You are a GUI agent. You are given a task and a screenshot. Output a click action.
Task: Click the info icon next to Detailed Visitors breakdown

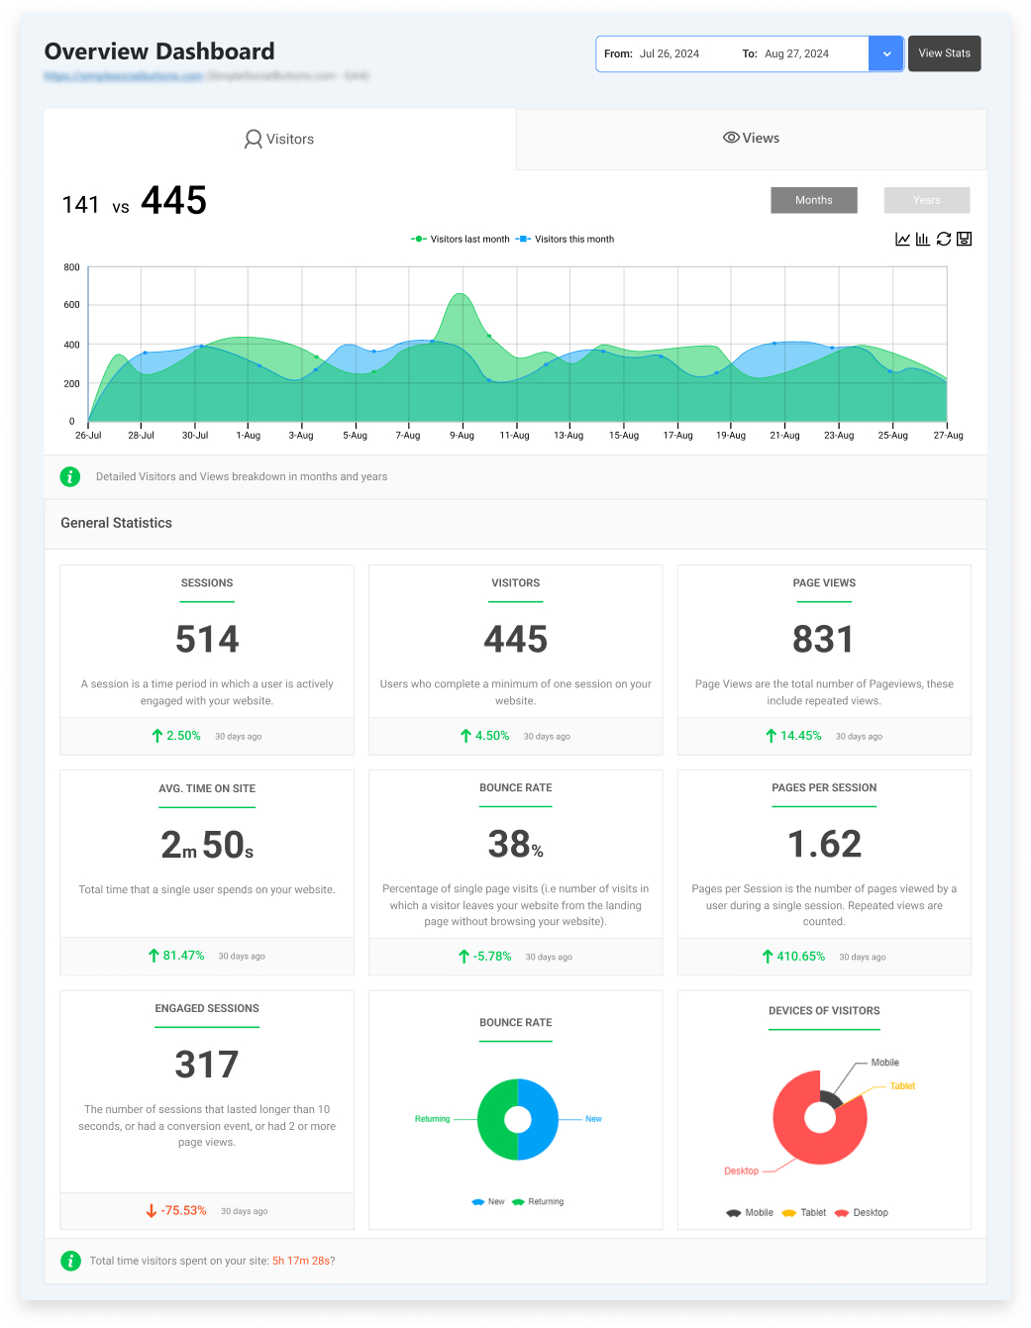pyautogui.click(x=69, y=476)
